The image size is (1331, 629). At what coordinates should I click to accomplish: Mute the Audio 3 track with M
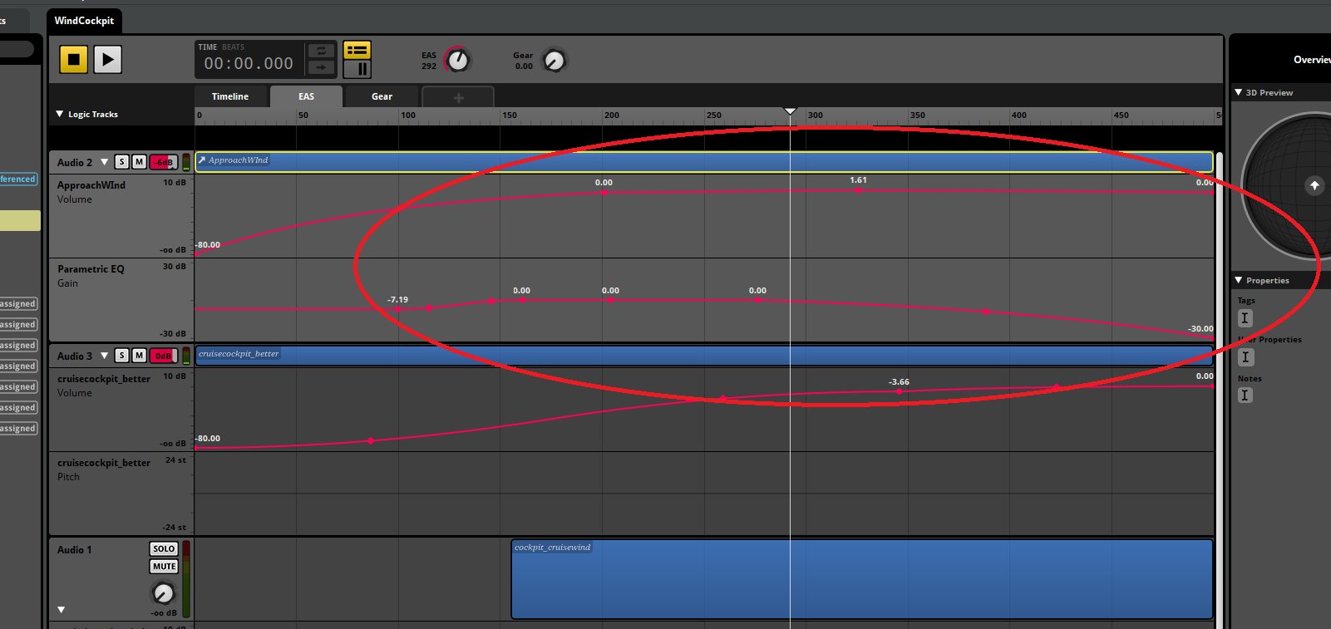pyautogui.click(x=139, y=356)
